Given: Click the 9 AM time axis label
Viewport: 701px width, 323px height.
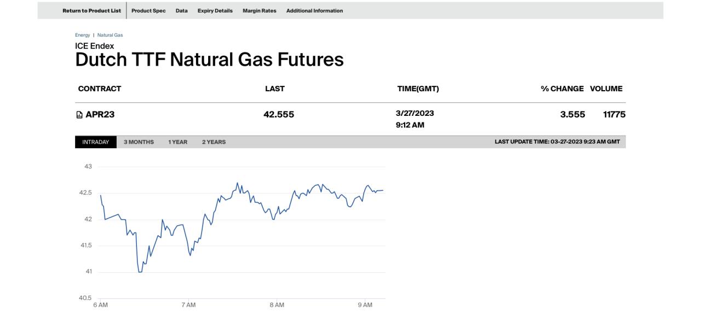Looking at the screenshot, I should click(365, 305).
